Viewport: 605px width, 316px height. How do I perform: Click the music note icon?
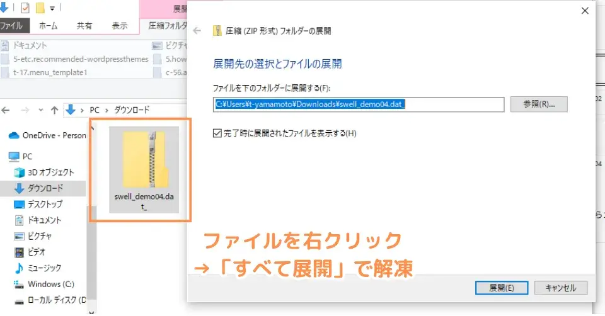point(19,268)
